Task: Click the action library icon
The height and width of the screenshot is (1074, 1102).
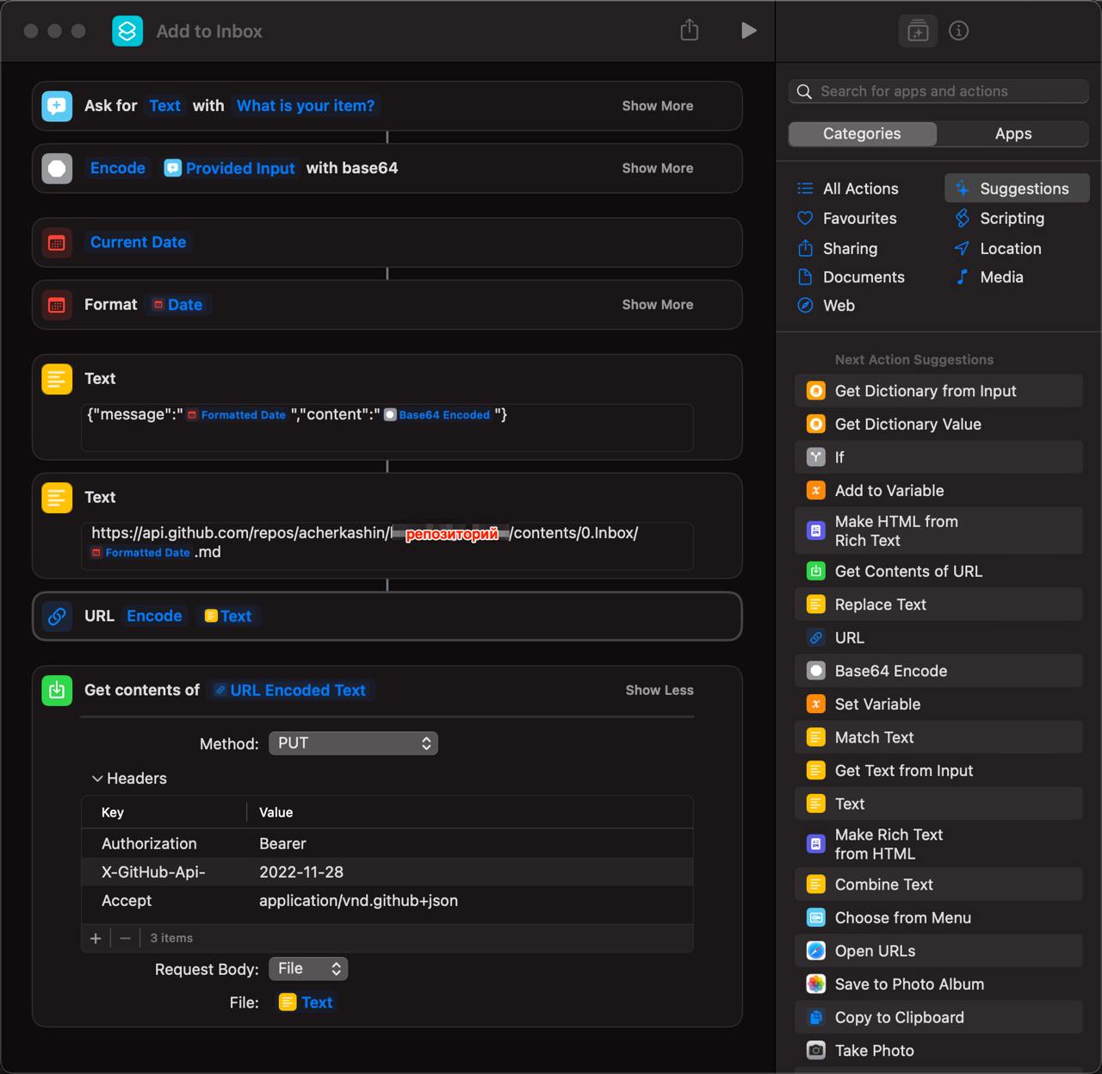Action: click(918, 31)
